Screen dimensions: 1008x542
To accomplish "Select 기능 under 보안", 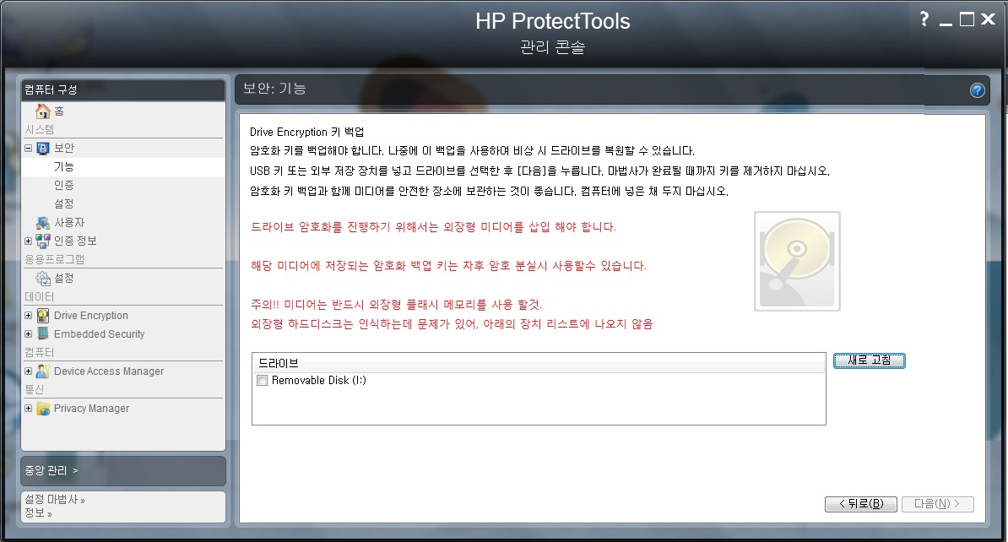I will point(63,166).
